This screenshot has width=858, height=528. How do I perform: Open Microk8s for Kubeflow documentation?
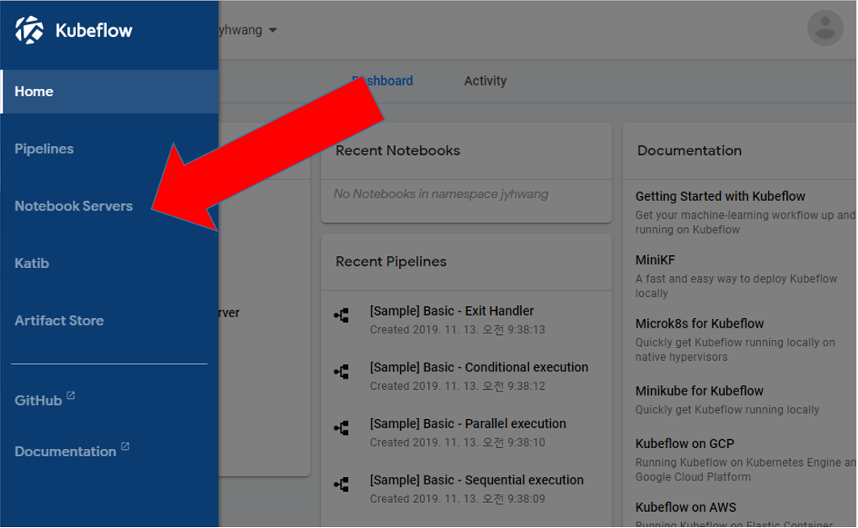(700, 324)
